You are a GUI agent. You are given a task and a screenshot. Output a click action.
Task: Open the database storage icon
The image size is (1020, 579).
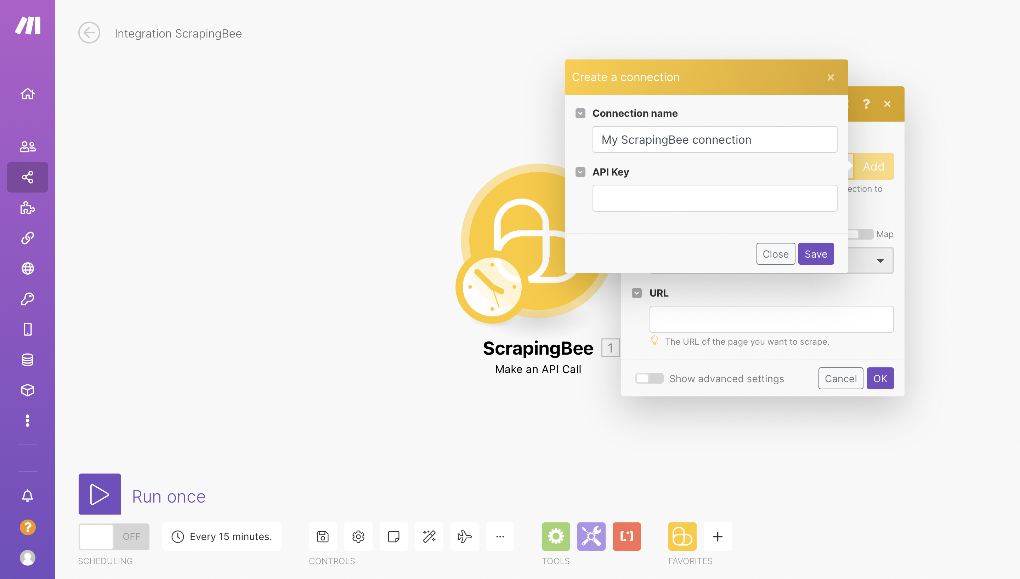point(28,360)
